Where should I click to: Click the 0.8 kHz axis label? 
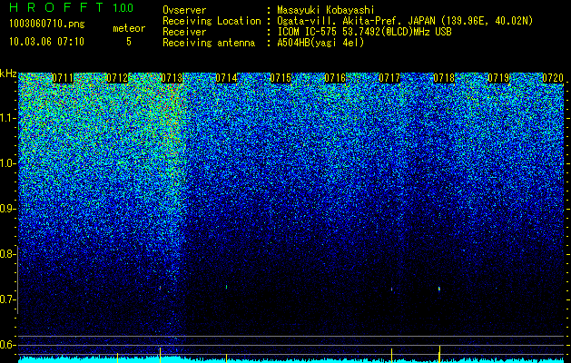(x=7, y=254)
